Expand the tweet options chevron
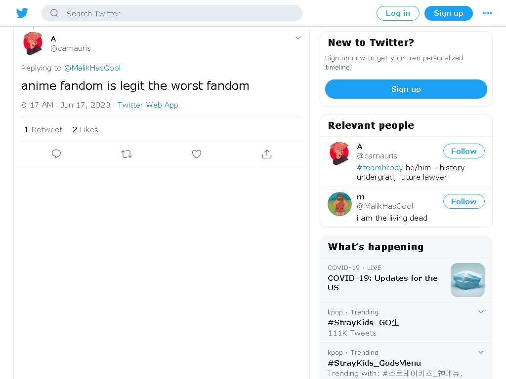506x379 pixels. pyautogui.click(x=298, y=38)
